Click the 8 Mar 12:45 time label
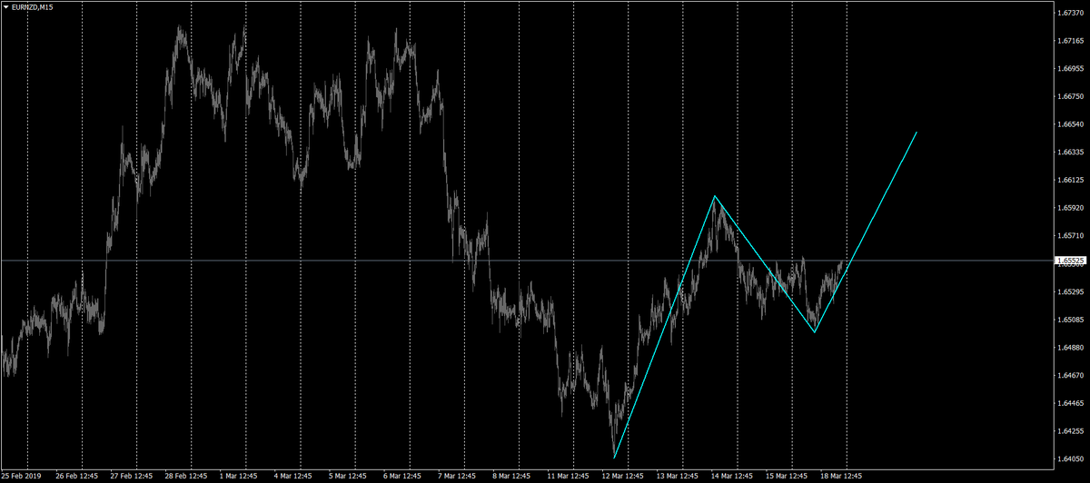 click(x=513, y=475)
